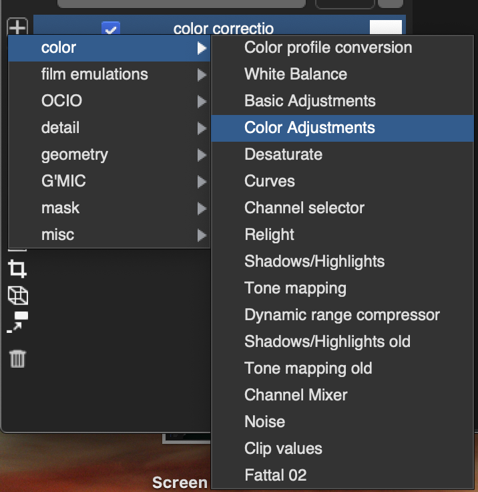The width and height of the screenshot is (478, 492).
Task: Click the trash delete layer icon
Action: [x=17, y=359]
